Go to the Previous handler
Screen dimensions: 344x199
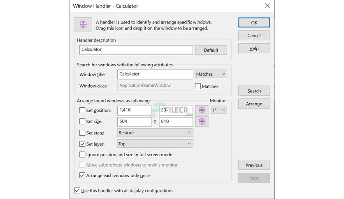[x=254, y=165]
